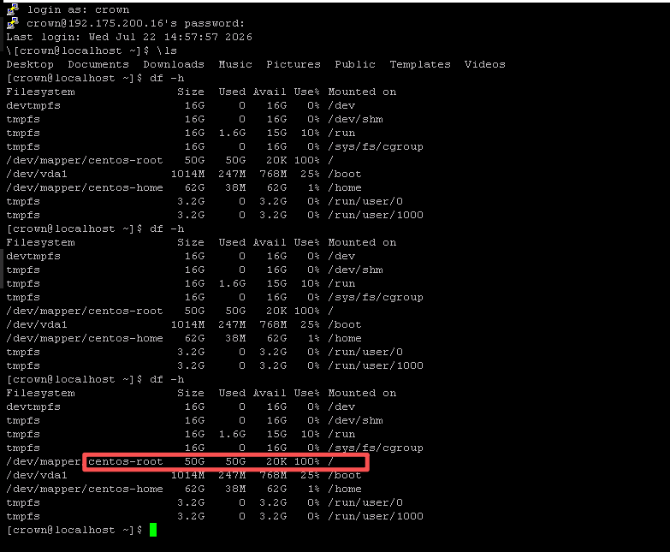Select the Public folder name in ls output
Screen dimensions: 670x552
pos(354,64)
